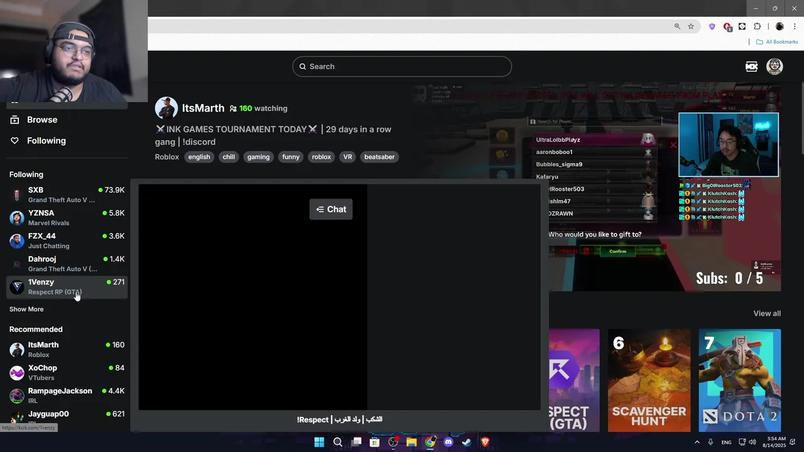Switch to Discord on the taskbar

tap(448, 442)
